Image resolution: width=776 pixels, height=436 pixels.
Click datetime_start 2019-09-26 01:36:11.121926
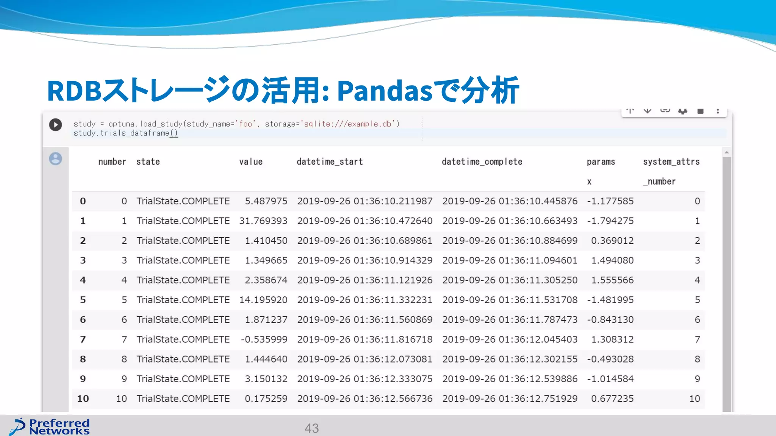pyautogui.click(x=365, y=280)
